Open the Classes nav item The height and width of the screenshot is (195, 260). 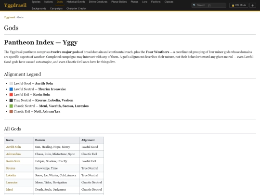[169, 2]
